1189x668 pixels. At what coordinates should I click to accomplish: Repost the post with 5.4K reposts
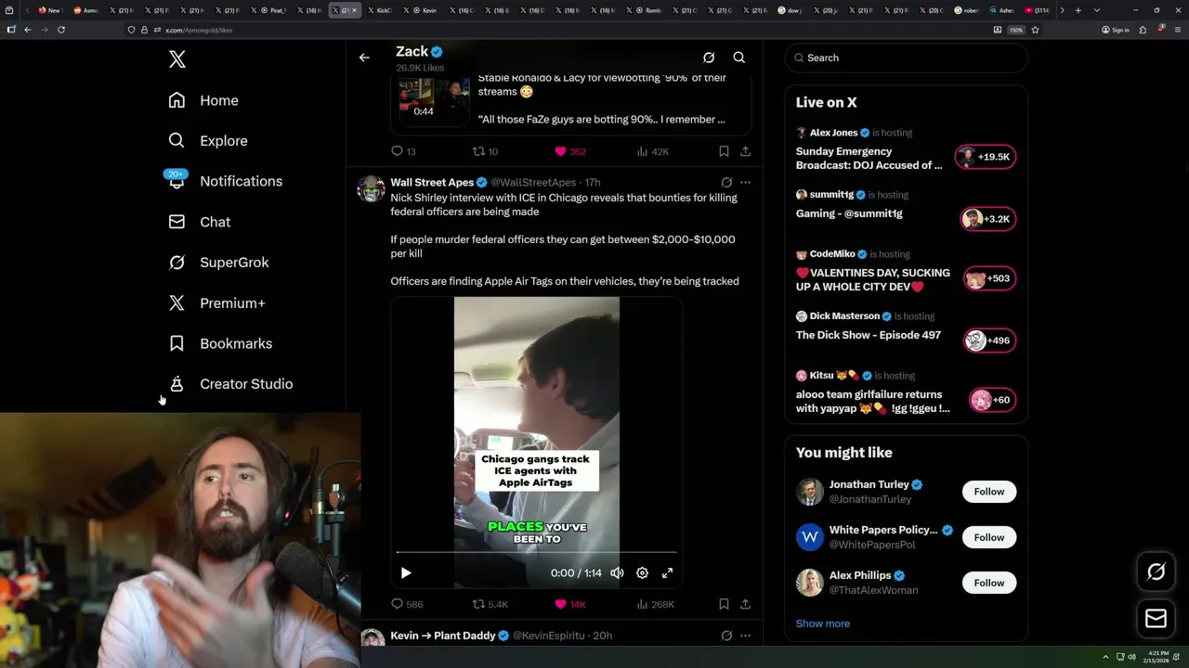[490, 604]
